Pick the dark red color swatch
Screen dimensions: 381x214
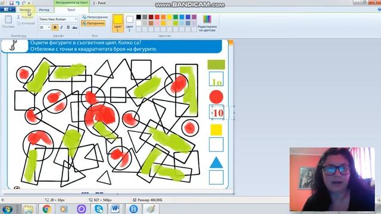click(151, 17)
